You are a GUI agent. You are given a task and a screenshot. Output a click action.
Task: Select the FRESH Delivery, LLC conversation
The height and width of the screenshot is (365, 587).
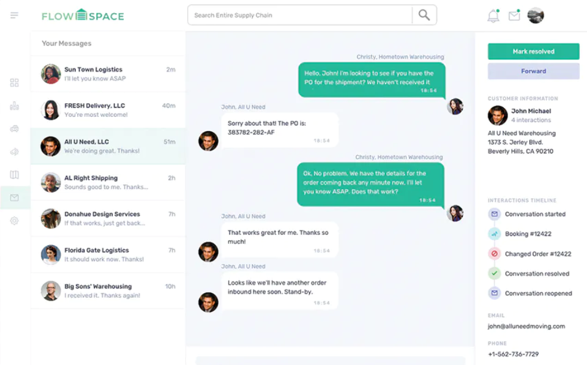[108, 110]
